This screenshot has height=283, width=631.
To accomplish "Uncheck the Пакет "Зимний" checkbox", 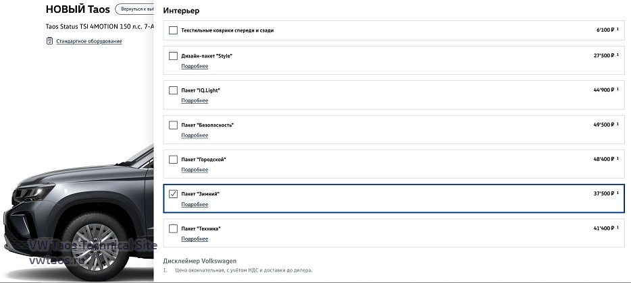I will coord(174,194).
